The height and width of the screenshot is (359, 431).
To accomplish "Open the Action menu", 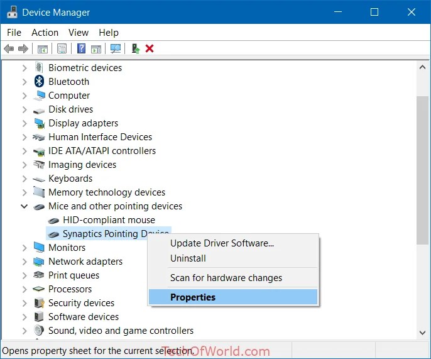I will point(45,33).
